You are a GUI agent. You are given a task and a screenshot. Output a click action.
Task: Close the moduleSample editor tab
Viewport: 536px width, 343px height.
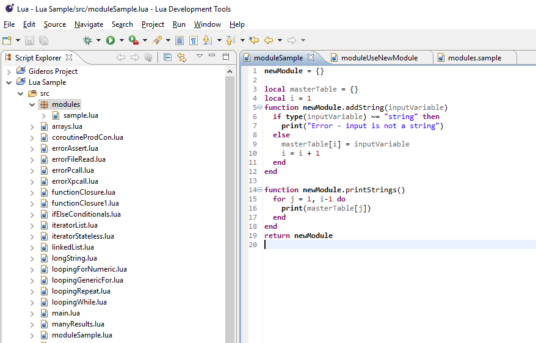pyautogui.click(x=311, y=57)
